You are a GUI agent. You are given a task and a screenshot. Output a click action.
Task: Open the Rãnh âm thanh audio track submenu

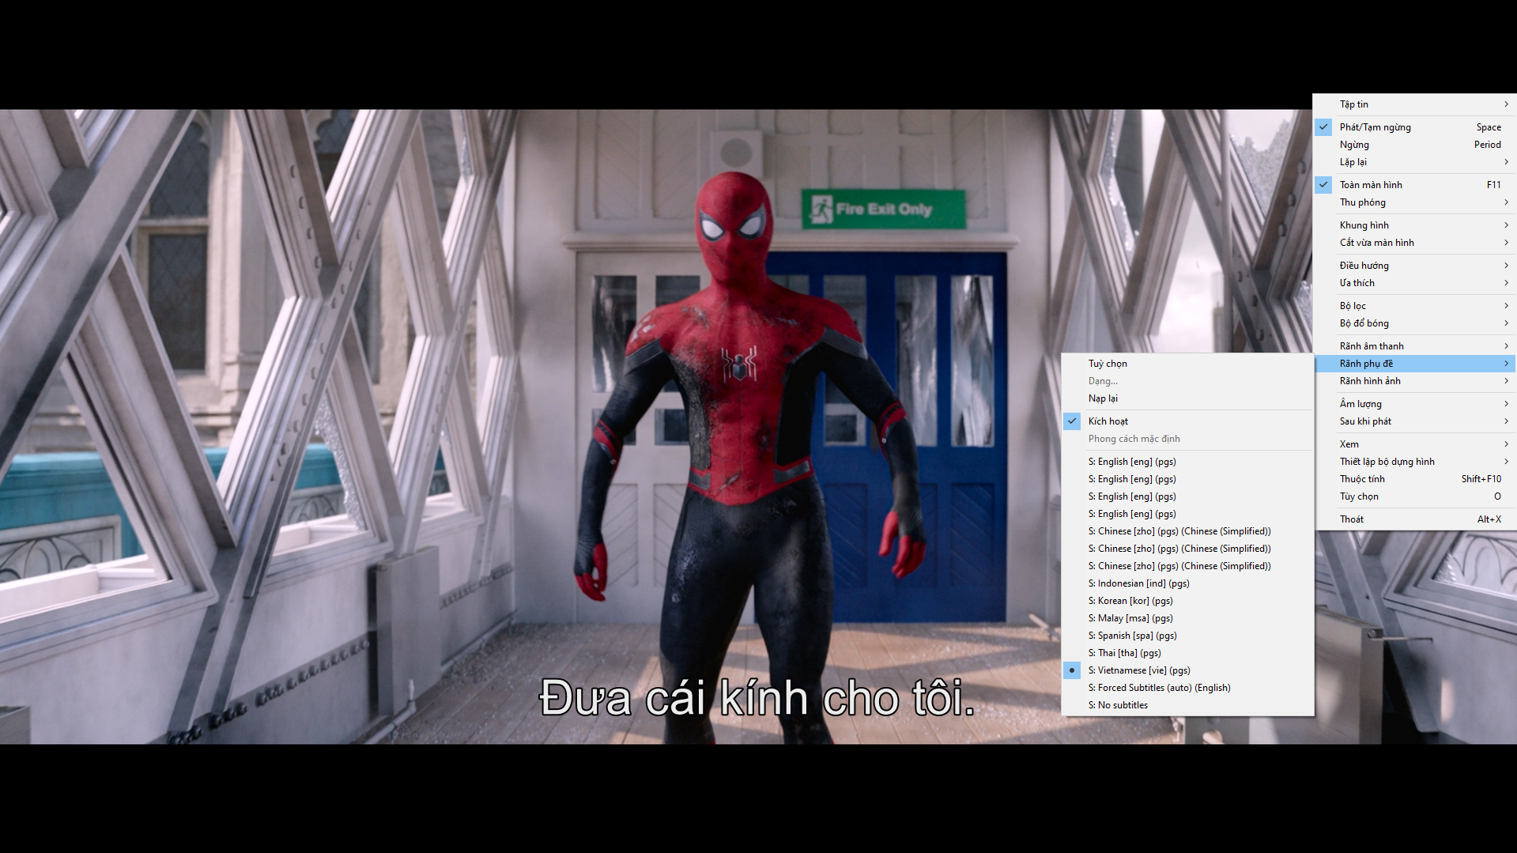[x=1415, y=346]
